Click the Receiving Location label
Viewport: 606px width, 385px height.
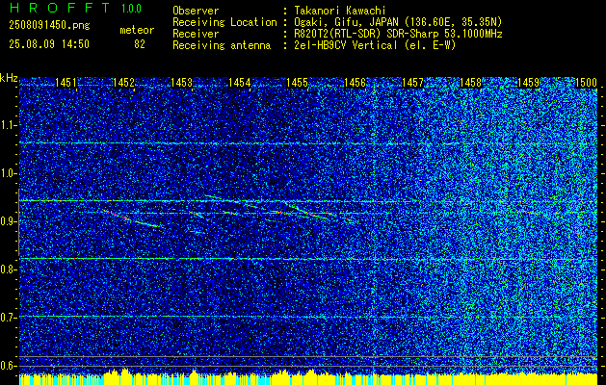pos(224,22)
